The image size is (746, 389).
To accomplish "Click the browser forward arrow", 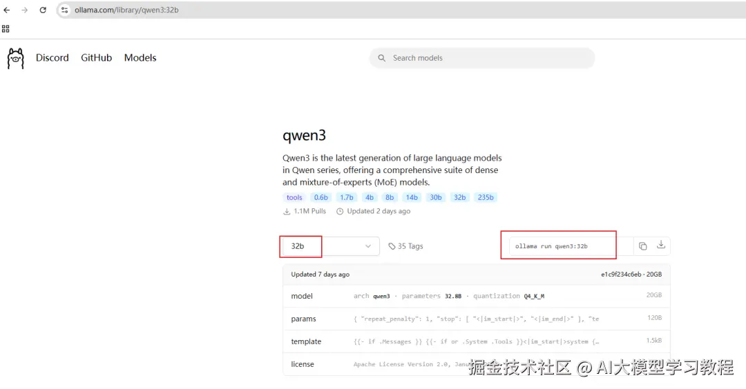I will [24, 10].
